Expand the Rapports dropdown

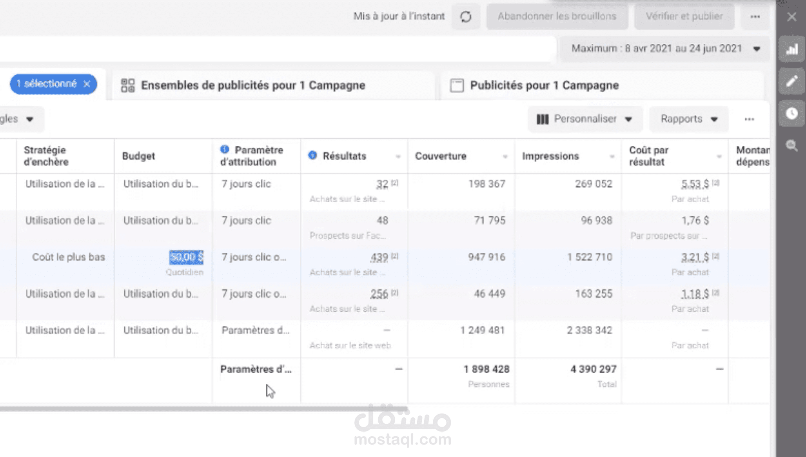pyautogui.click(x=689, y=119)
